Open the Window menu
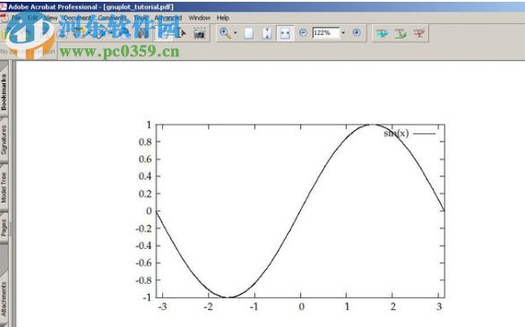This screenshot has height=327, width=525. [200, 18]
